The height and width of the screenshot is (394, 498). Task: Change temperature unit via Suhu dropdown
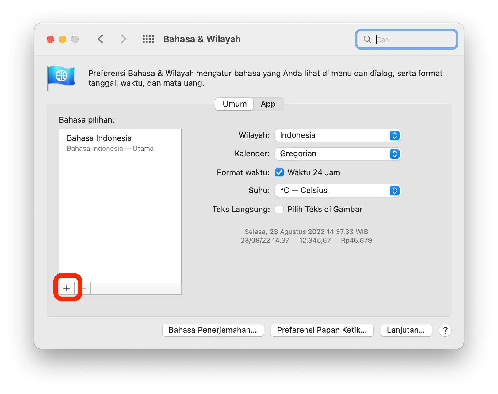pos(337,190)
